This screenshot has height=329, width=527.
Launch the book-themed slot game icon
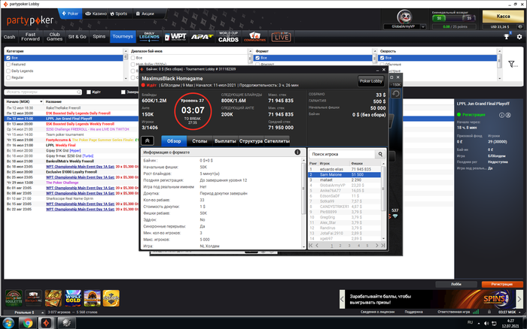click(53, 297)
